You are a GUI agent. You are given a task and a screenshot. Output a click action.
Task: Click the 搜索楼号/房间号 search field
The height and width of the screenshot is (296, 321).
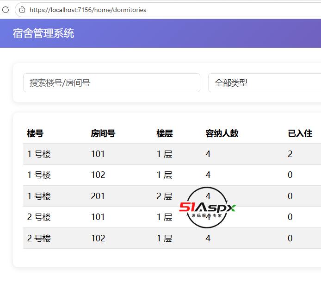pos(111,83)
